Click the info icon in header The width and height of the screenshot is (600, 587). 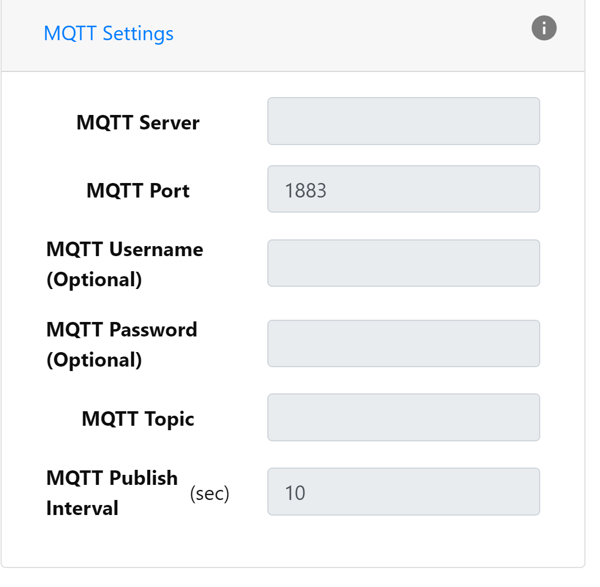pos(544,28)
